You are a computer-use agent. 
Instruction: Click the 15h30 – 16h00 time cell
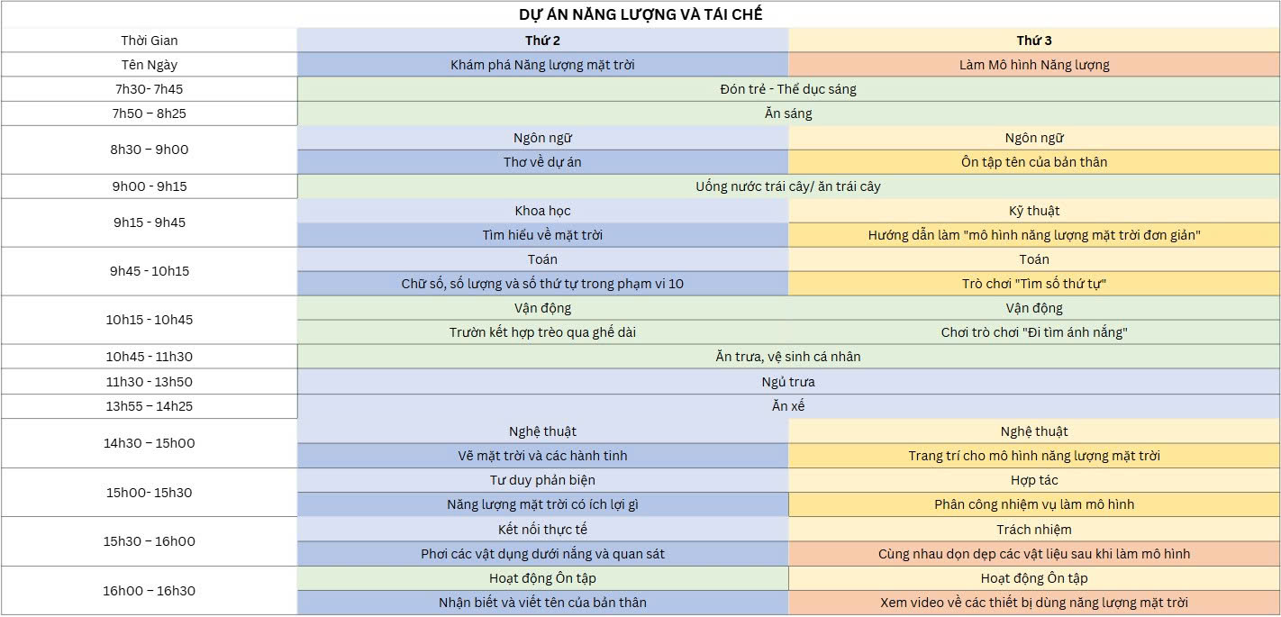150,541
